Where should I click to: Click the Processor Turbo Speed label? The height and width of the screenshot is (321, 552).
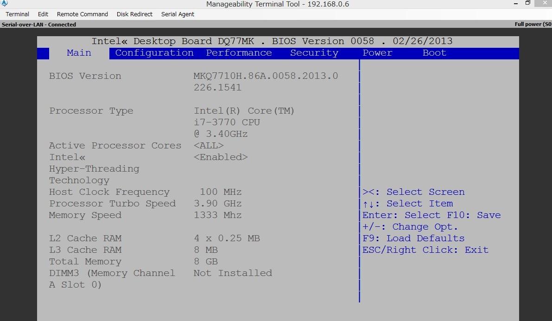click(x=112, y=204)
